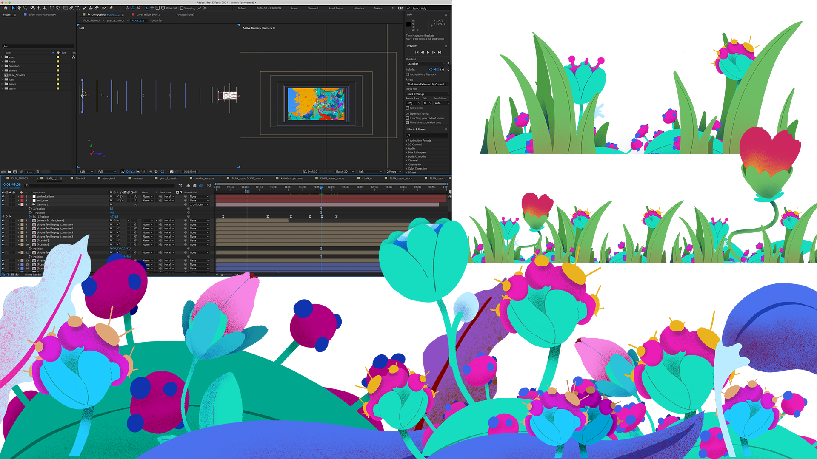Select the Puppet Pin tool
Screen dimensions: 817x459
pyautogui.click(x=111, y=8)
